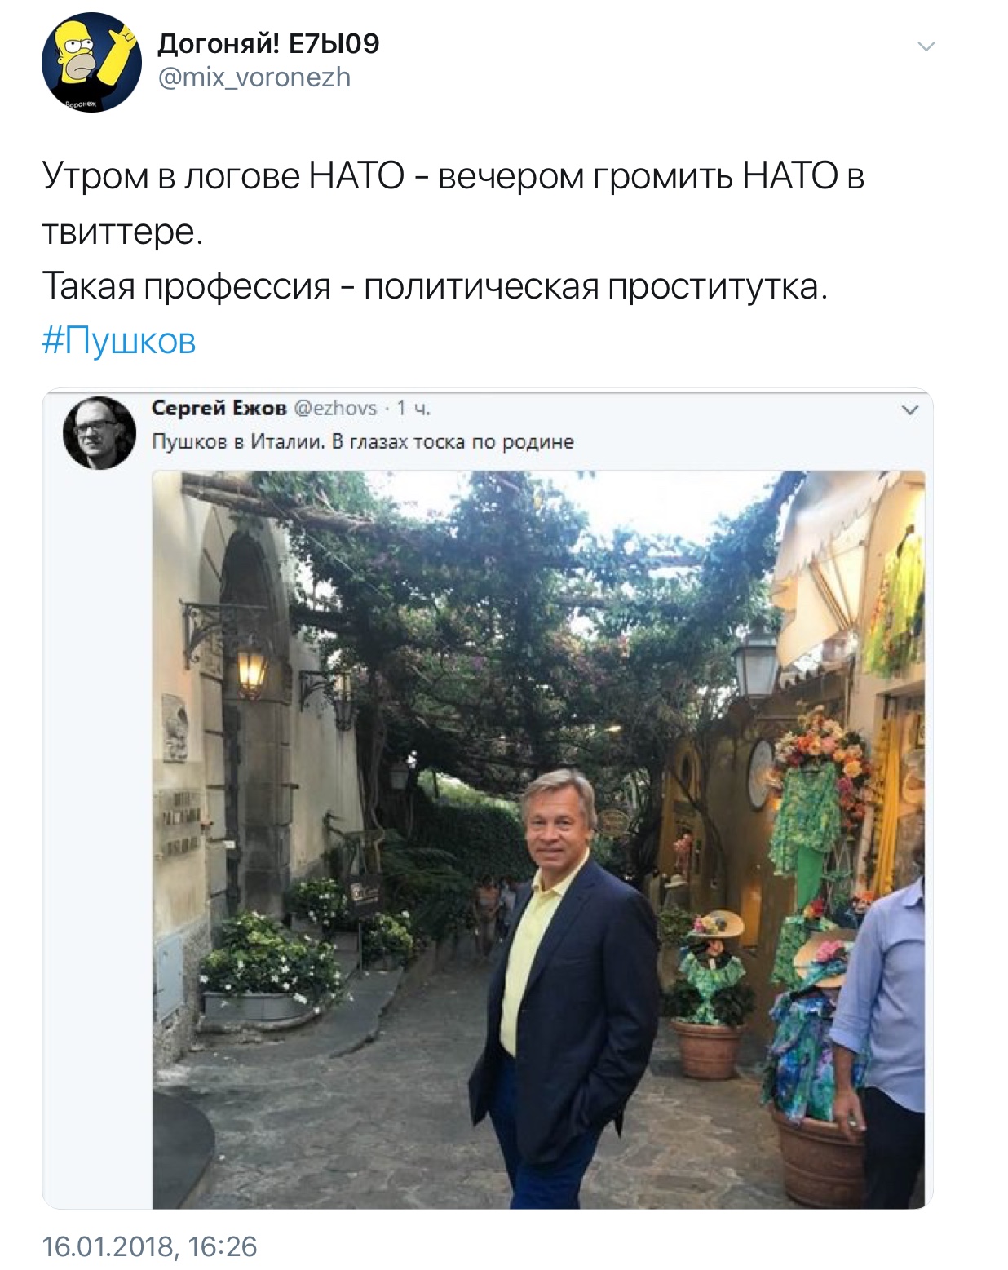This screenshot has height=1270, width=1008.
Task: Expand the quoted tweet's chevron menu
Action: 910,410
